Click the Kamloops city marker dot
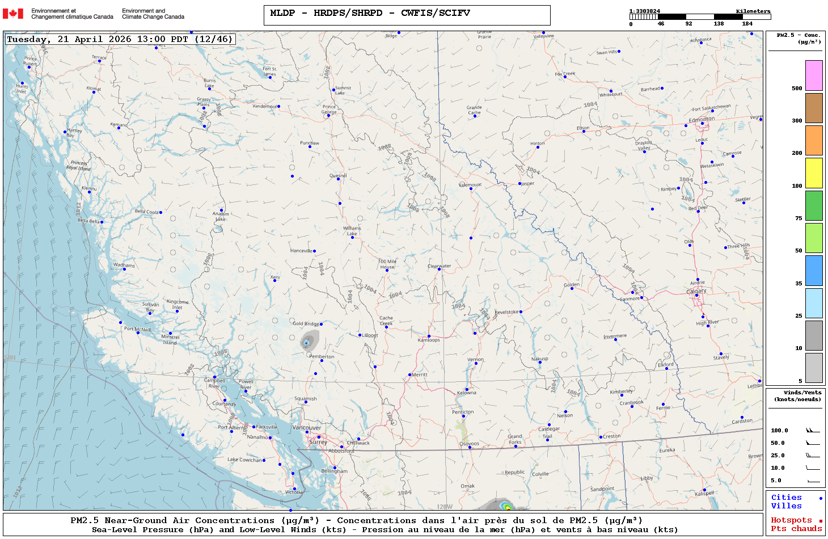 (x=429, y=336)
